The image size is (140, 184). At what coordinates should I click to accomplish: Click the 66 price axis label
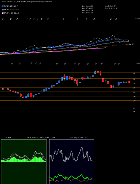tap(134, 73)
